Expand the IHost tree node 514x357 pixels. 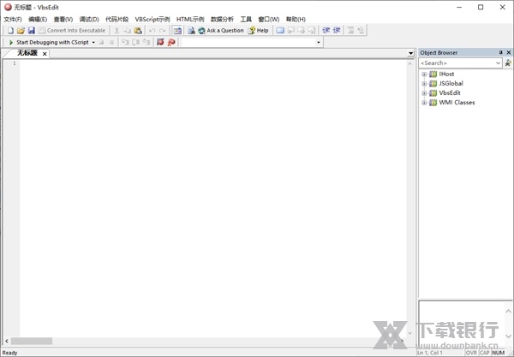[x=424, y=74]
